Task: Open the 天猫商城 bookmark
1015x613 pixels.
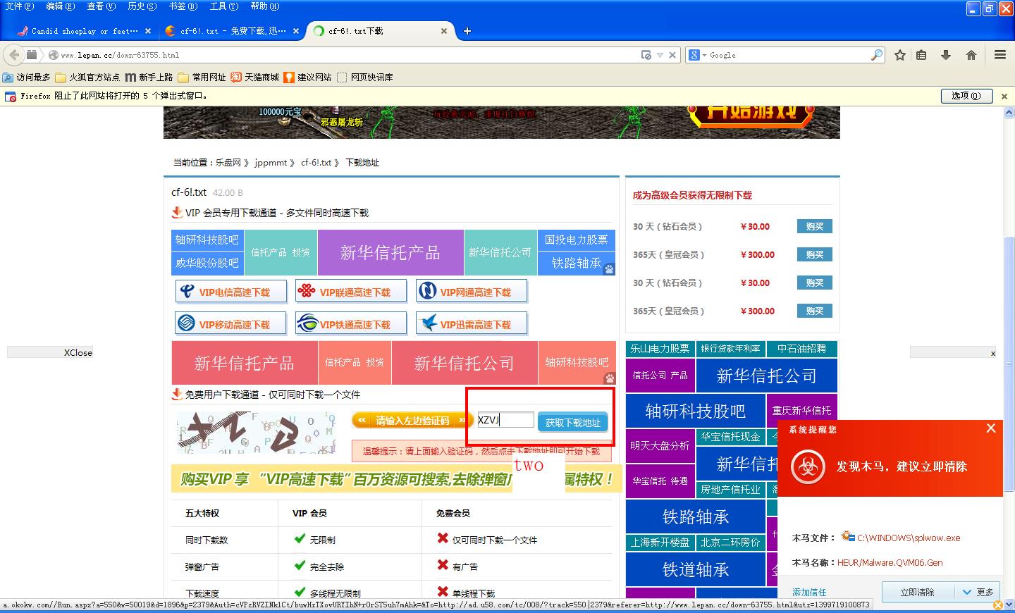Action: (255, 78)
